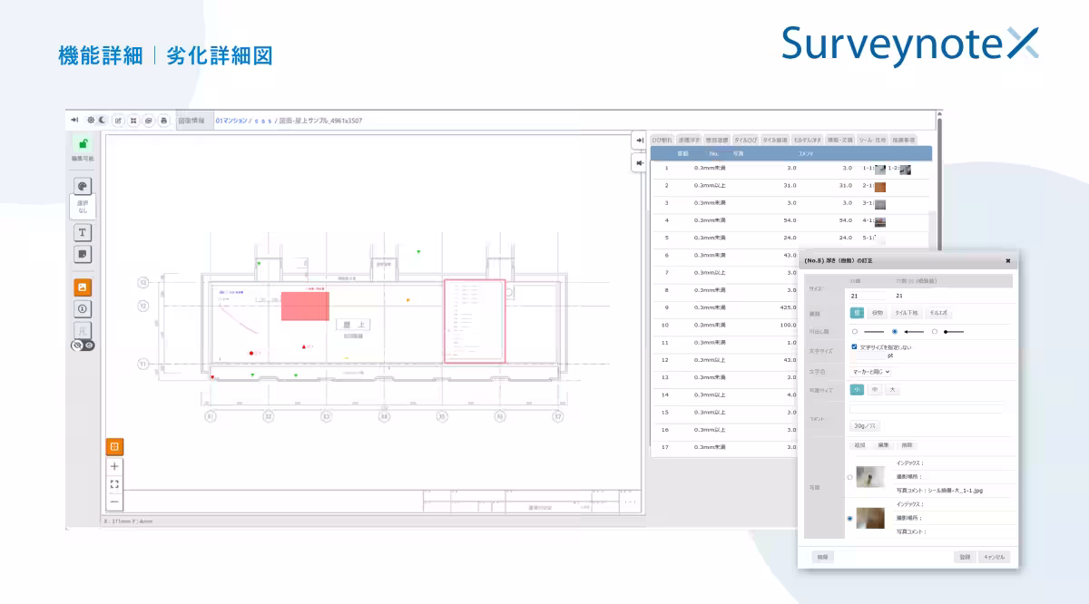Click the green unlock edit-lock icon
1089x604 pixels.
83,143
